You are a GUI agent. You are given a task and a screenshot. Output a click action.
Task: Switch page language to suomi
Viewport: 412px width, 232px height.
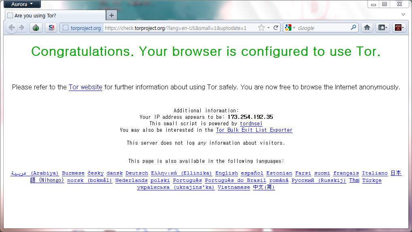click(x=322, y=173)
